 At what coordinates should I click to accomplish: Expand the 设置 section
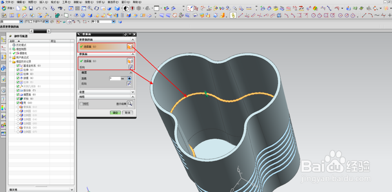coord(133,92)
